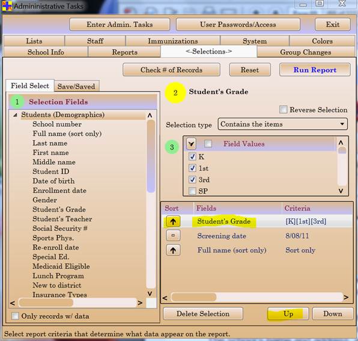Switch to the Save/Saved sub-tab
This screenshot has width=358, height=341.
tap(76, 87)
